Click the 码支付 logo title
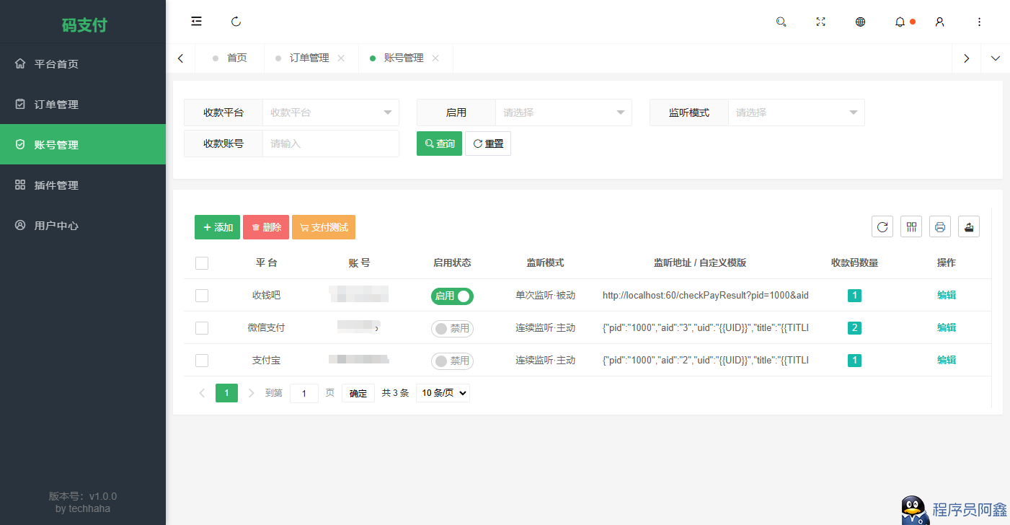This screenshot has height=525, width=1010. pyautogui.click(x=84, y=25)
